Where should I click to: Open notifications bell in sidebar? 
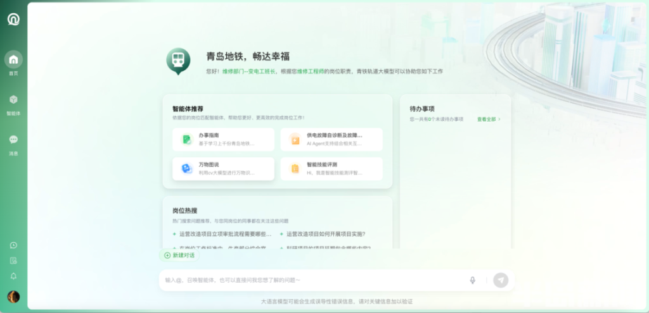pos(14,276)
